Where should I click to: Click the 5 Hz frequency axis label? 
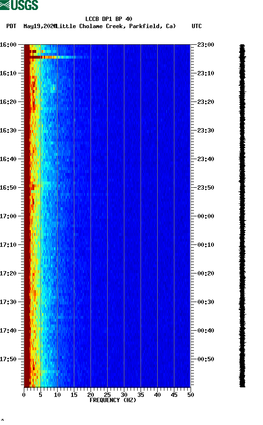point(40,395)
